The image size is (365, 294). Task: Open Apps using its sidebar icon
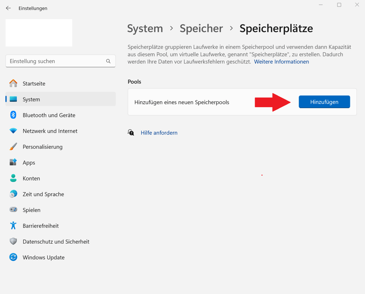[x=13, y=163]
